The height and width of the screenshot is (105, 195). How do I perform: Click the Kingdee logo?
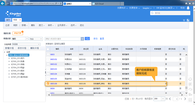(x=13, y=14)
